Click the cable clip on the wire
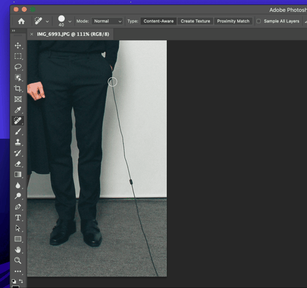The width and height of the screenshot is (307, 288). pos(131,182)
